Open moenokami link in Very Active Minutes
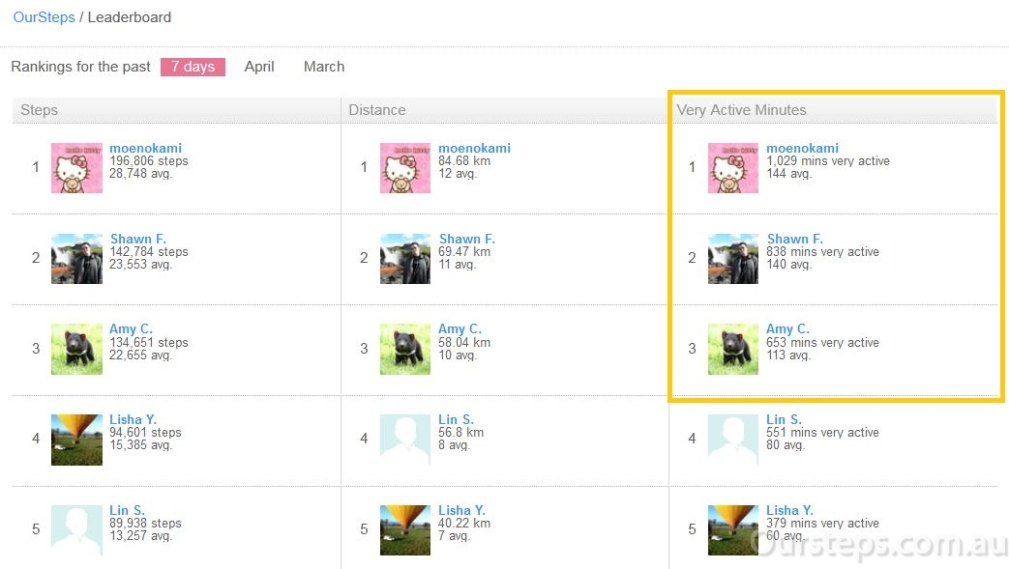 pyautogui.click(x=802, y=148)
